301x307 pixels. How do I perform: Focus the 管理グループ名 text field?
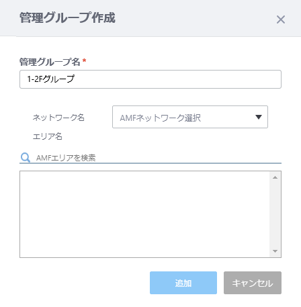tap(150, 79)
